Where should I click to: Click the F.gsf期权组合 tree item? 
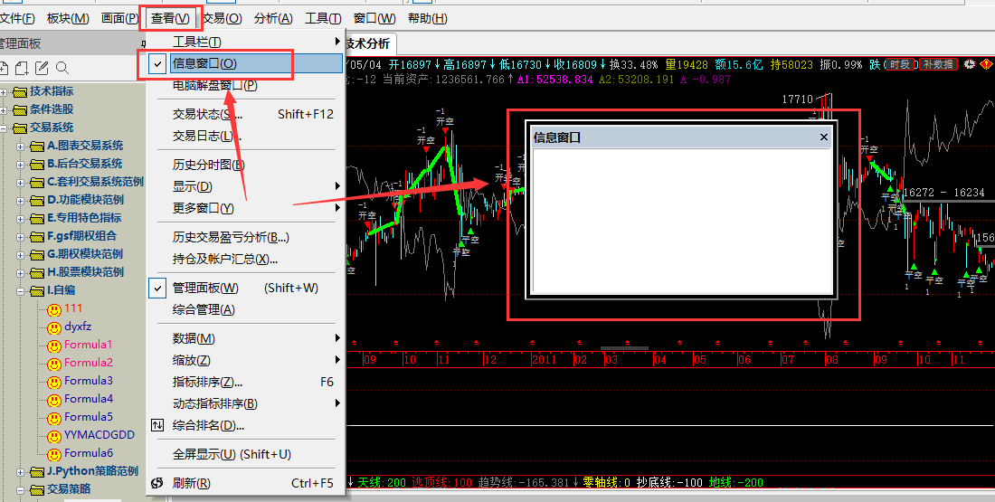pos(81,236)
